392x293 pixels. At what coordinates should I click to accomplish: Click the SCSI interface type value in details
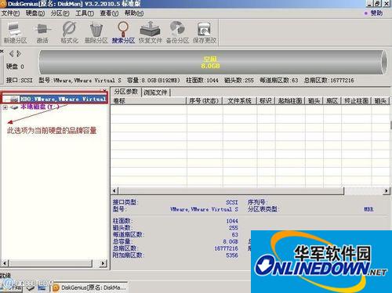pyautogui.click(x=232, y=202)
